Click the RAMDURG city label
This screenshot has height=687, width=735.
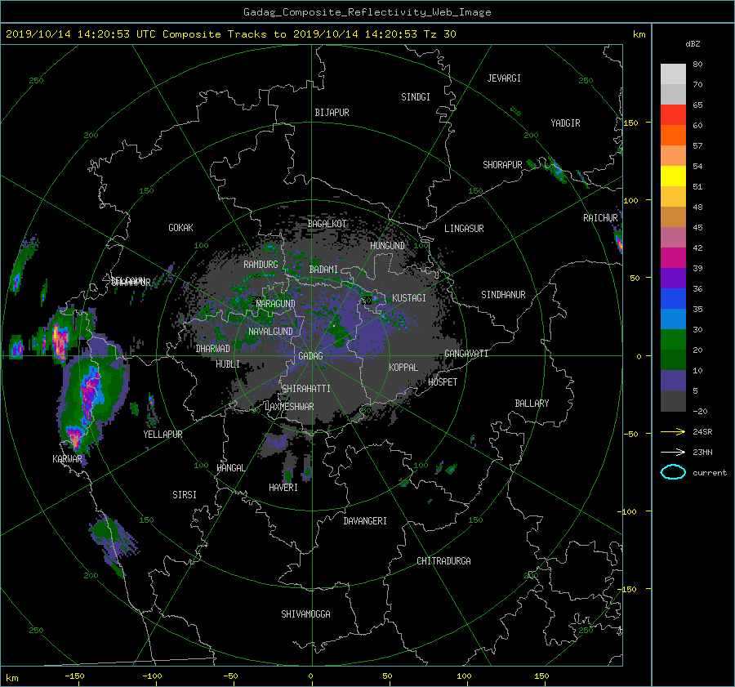tap(261, 265)
